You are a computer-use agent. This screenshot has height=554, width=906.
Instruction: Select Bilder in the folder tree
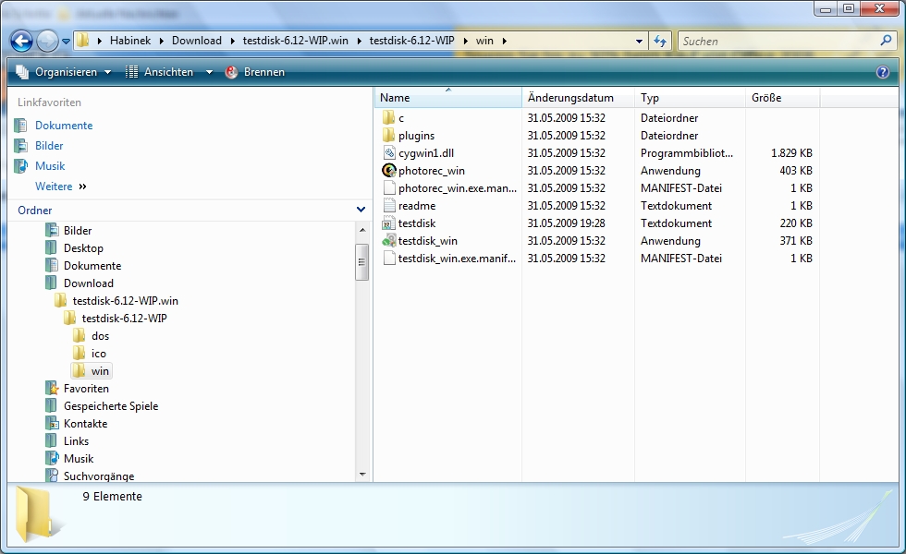(78, 230)
